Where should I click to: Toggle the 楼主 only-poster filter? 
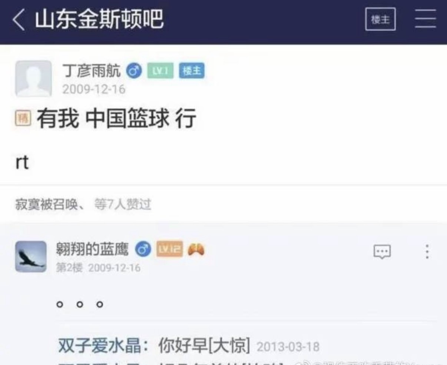tap(380, 19)
